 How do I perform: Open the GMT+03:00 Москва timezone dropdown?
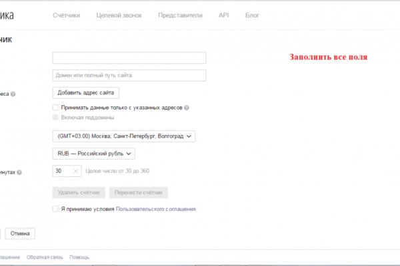tap(123, 136)
